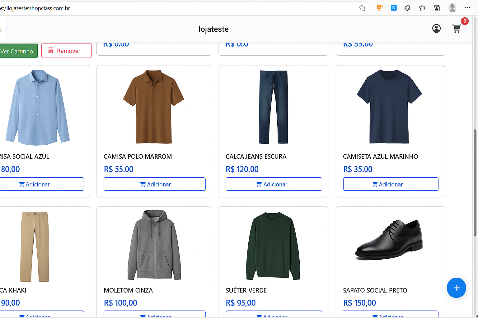This screenshot has width=478, height=318.
Task: Open browser settings three-dots menu
Action: click(x=467, y=8)
